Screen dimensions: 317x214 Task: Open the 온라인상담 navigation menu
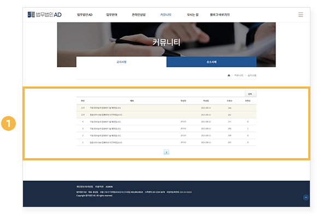139,15
